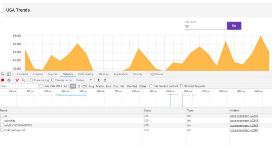Select the XHR request type filter

pos(73,86)
